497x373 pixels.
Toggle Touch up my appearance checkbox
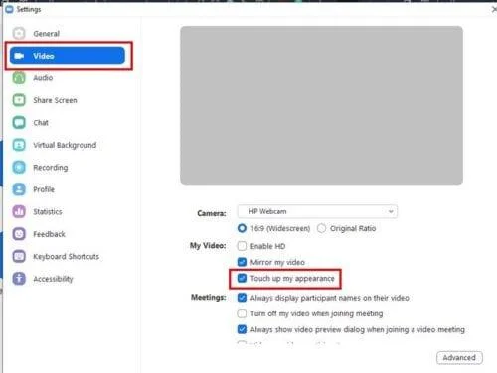pos(242,278)
